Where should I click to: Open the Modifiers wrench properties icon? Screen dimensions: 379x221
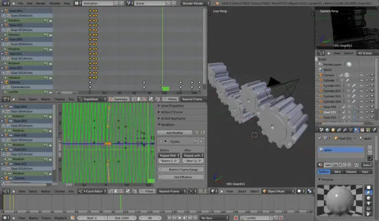pyautogui.click(x=345, y=130)
